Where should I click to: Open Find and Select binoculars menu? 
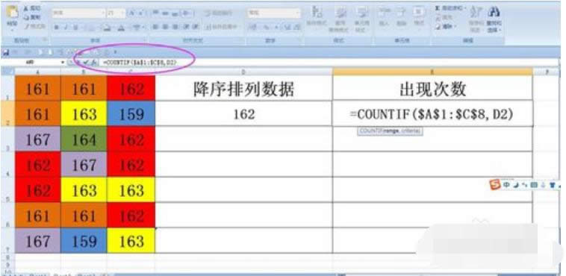point(494,19)
